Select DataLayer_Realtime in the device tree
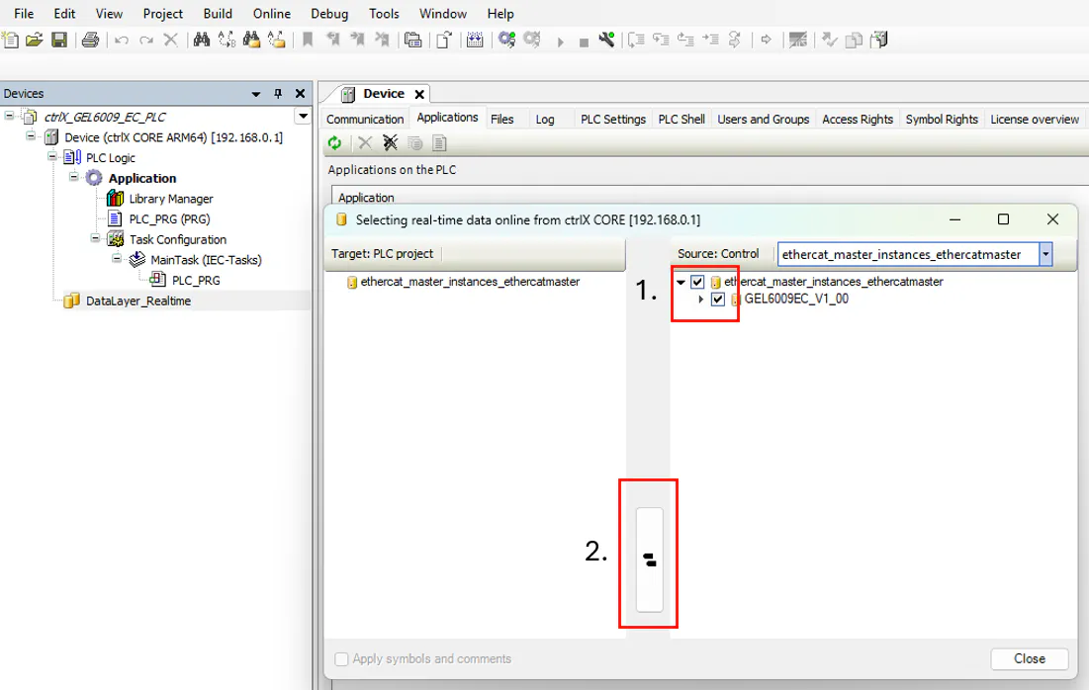This screenshot has height=690, width=1089. click(138, 302)
